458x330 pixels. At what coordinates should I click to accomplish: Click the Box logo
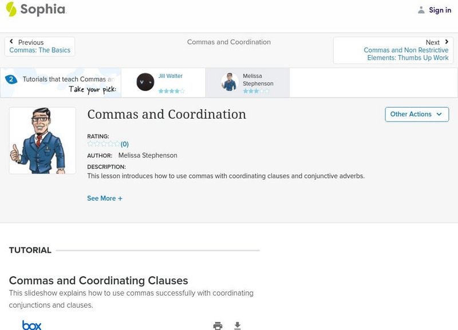(x=31, y=325)
